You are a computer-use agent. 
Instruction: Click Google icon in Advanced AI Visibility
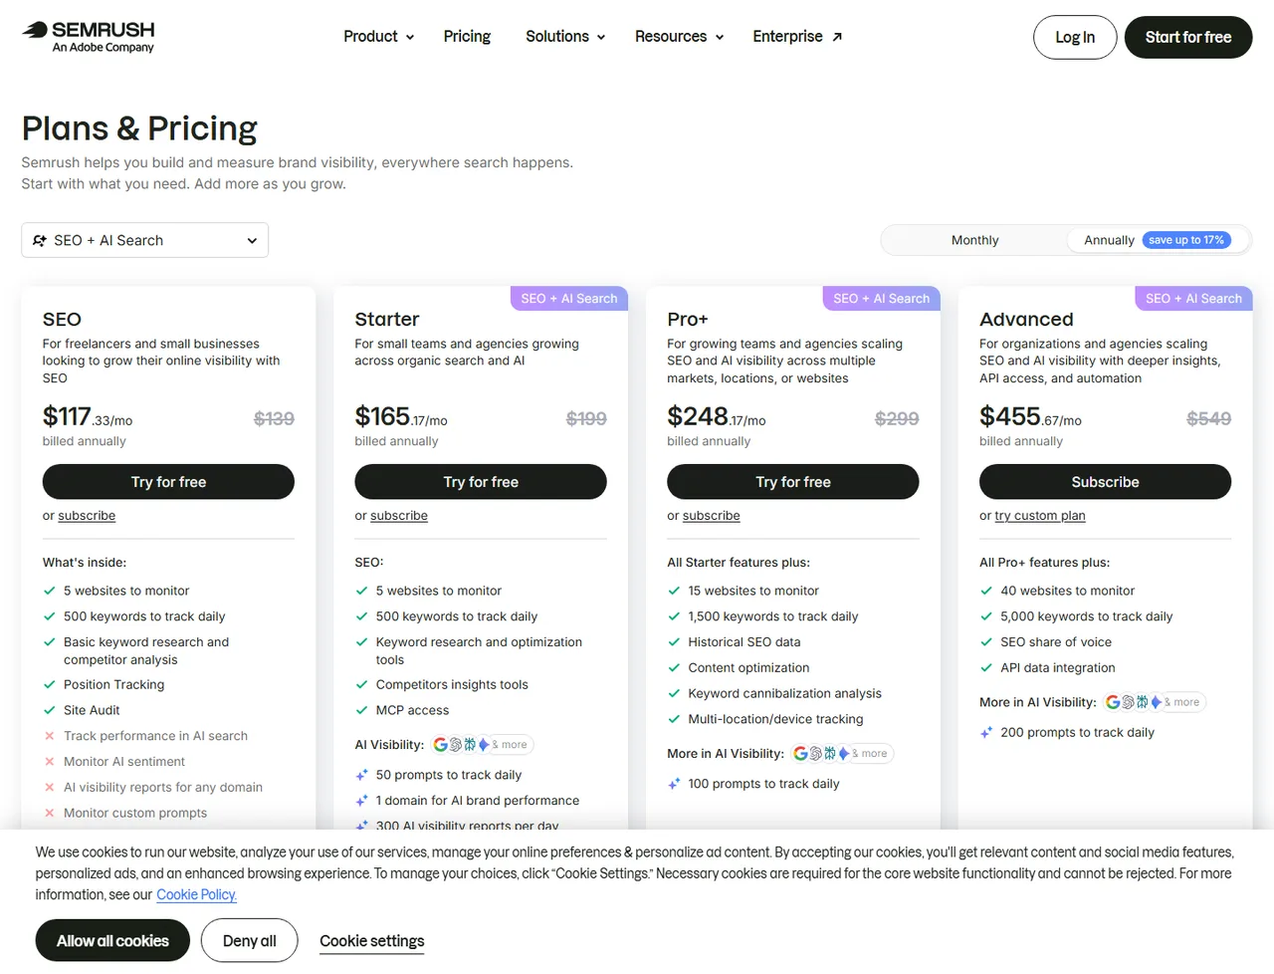pos(1113,702)
